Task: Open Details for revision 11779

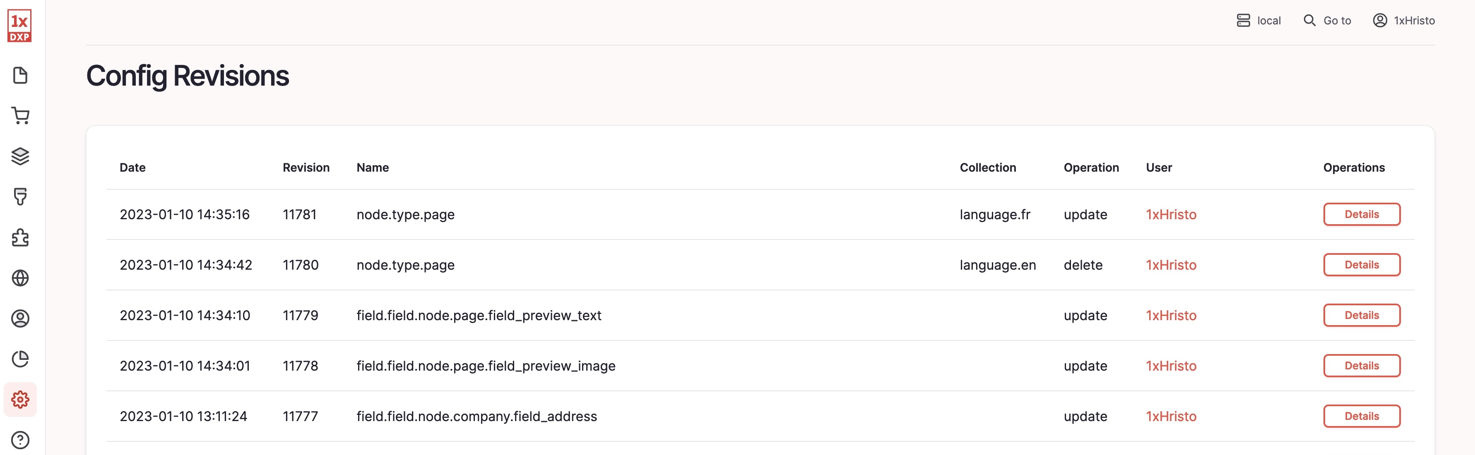Action: [1362, 315]
